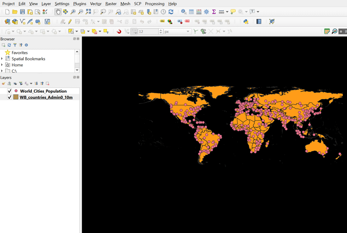Open the Select Features dropdown arrow
The image size is (347, 233).
(77, 32)
